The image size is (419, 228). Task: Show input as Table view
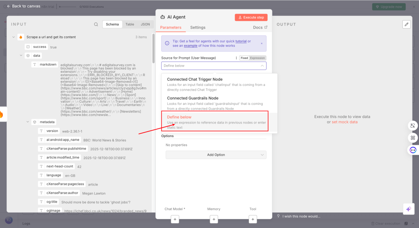130,24
